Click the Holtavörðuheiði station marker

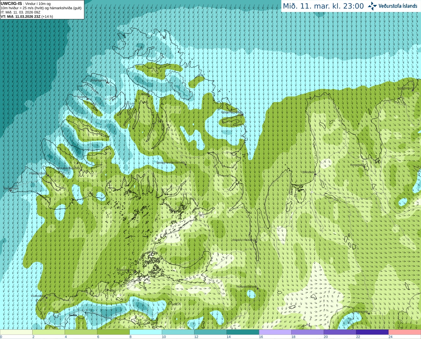coord(258,289)
